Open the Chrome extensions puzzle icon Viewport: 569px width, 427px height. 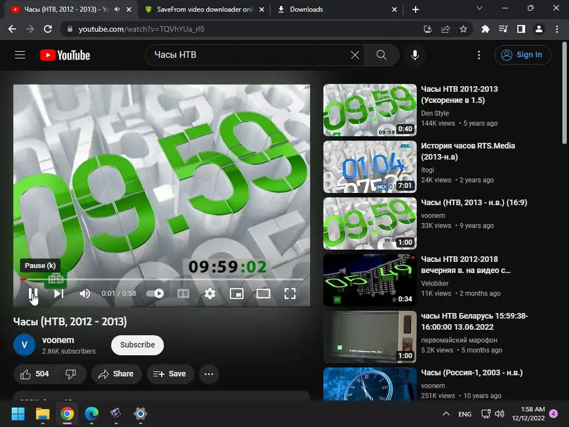tap(486, 29)
